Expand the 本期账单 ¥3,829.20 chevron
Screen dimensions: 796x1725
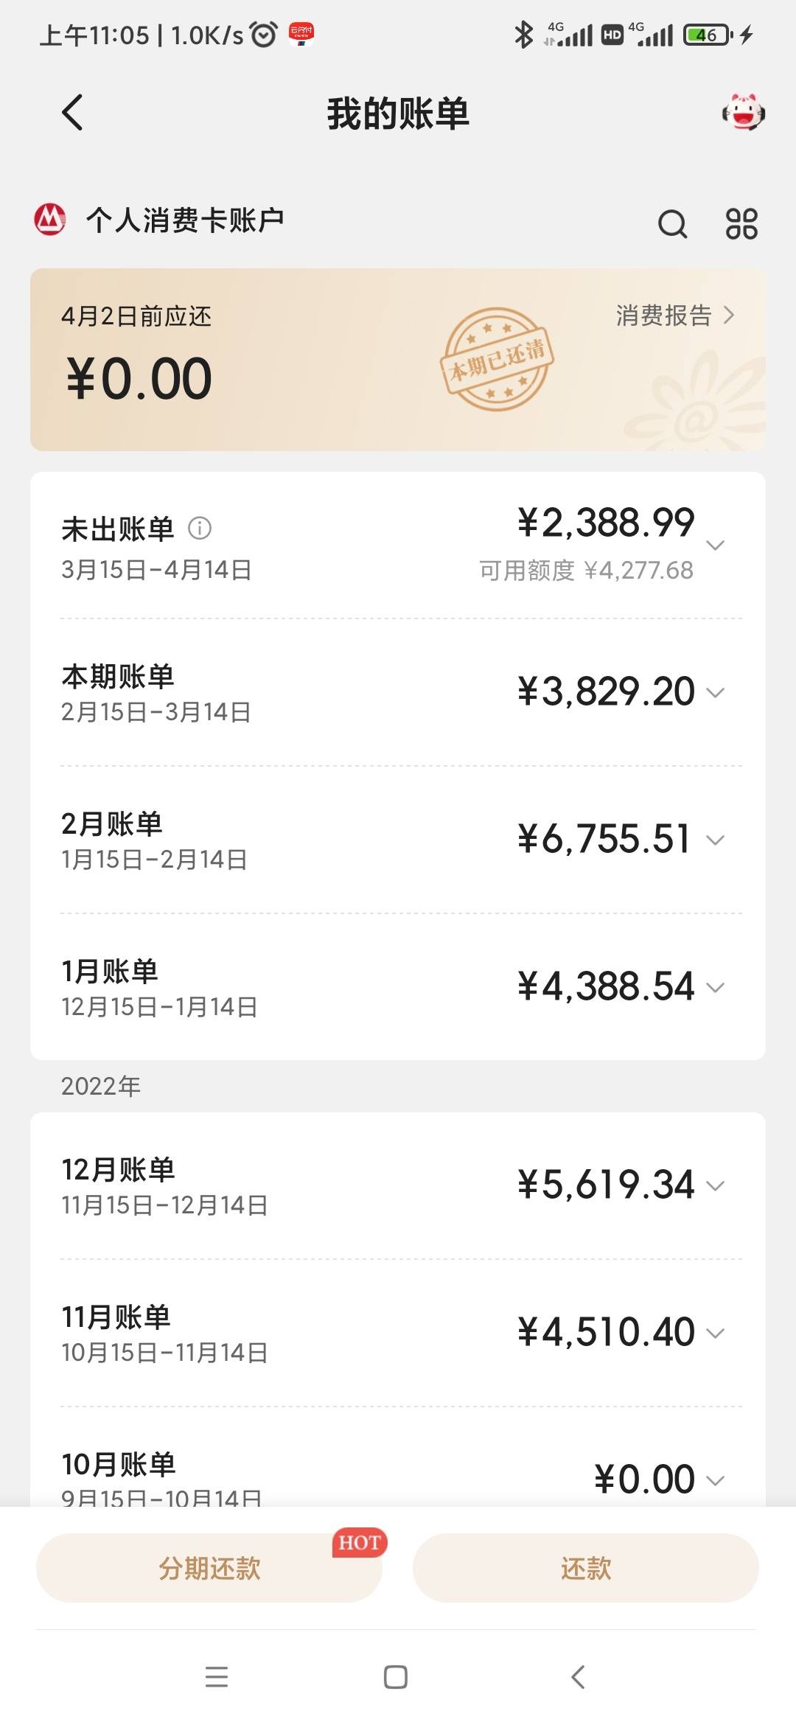tap(715, 692)
